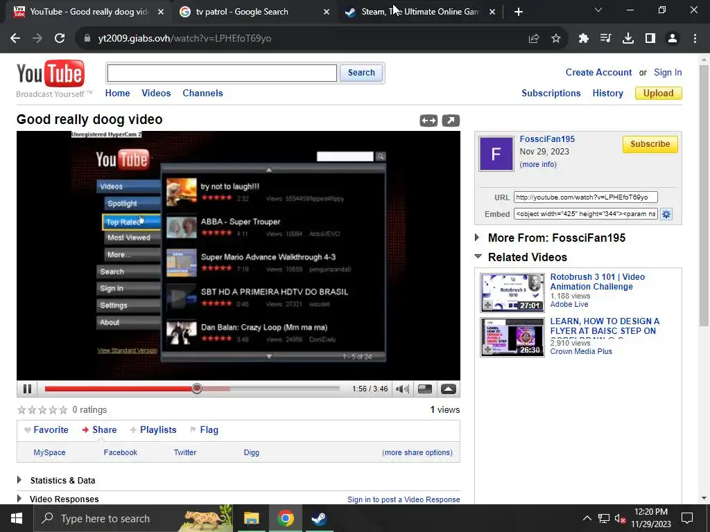Open a new browser tab with the plus button
Screen dimensions: 710x532
tap(519, 12)
